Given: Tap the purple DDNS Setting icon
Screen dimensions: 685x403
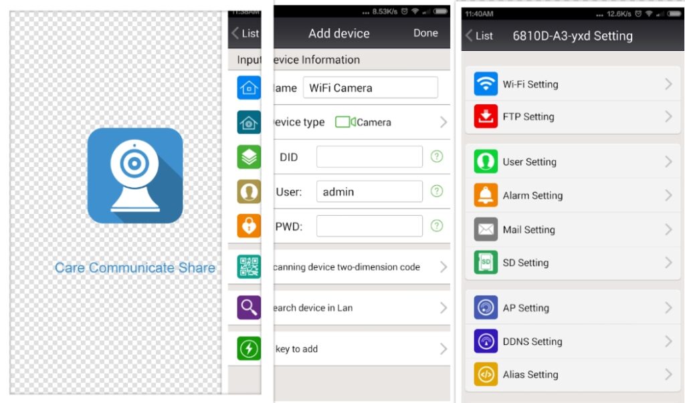Looking at the screenshot, I should click(x=486, y=341).
